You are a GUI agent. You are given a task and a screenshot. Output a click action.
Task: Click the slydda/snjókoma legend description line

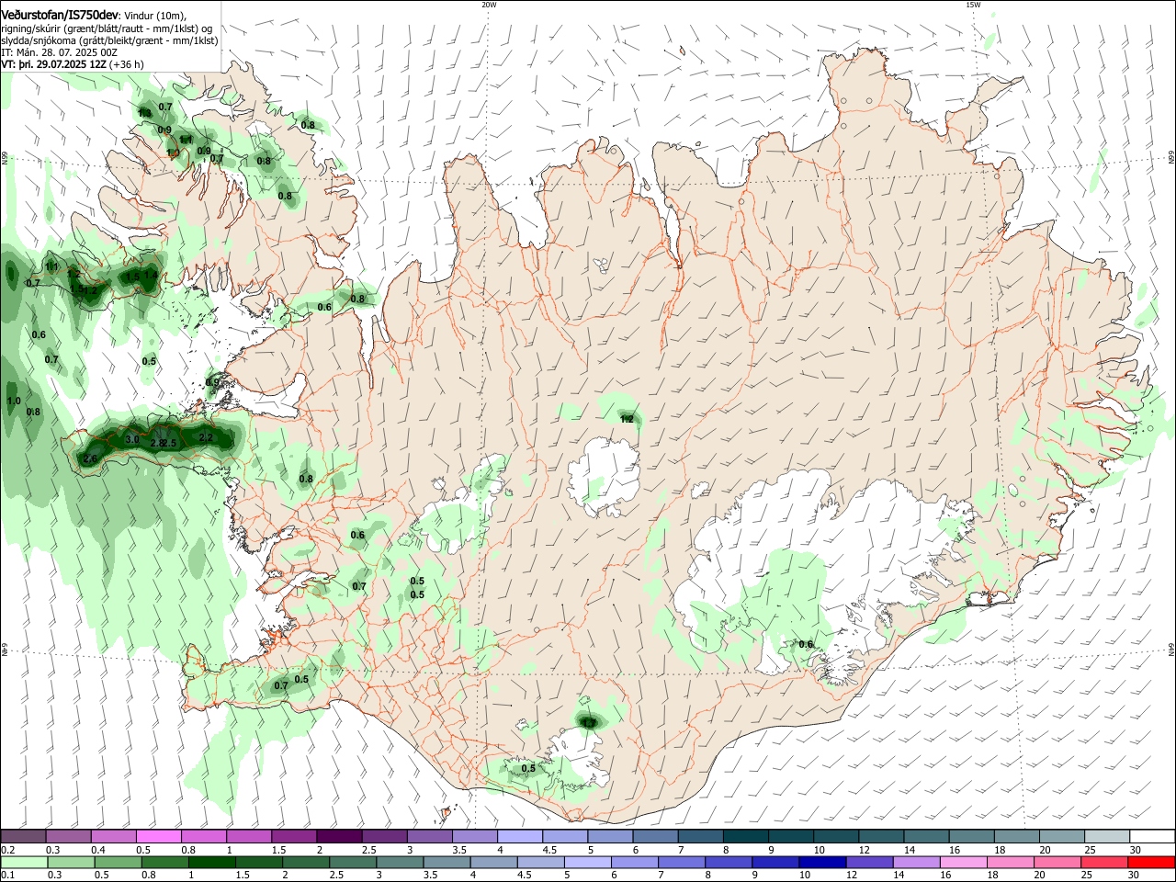tap(109, 40)
